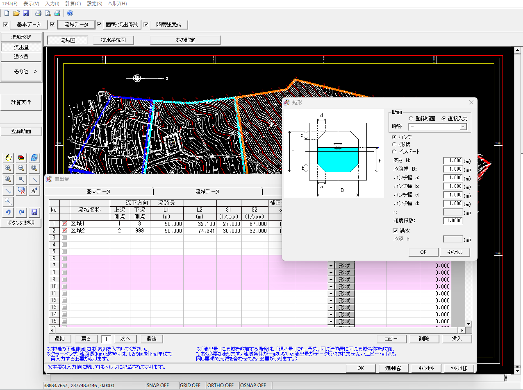The height and width of the screenshot is (390, 523).
Task: Open the 計算(C) menu
Action: [x=73, y=3]
